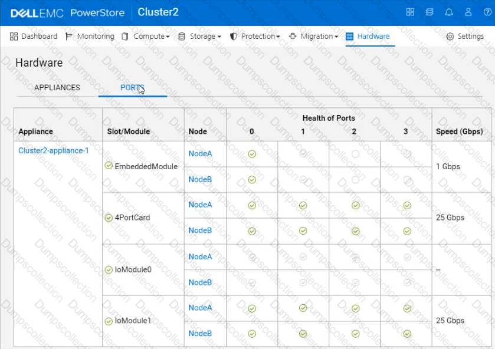
Task: Switch to the APPLIANCES tab
Action: pyautogui.click(x=57, y=88)
